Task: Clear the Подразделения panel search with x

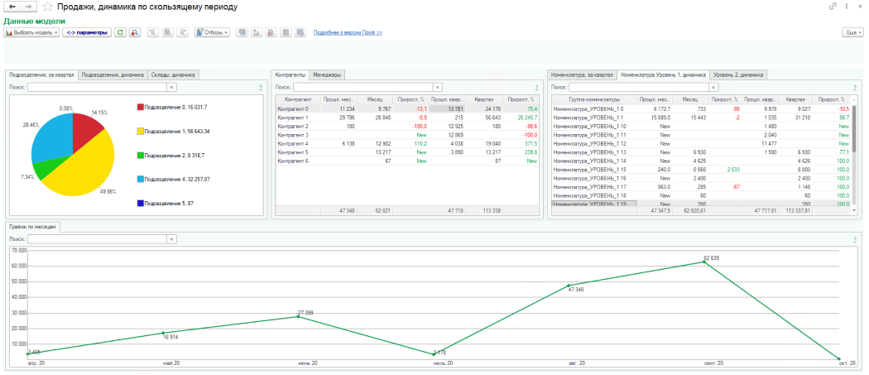Action: [171, 86]
